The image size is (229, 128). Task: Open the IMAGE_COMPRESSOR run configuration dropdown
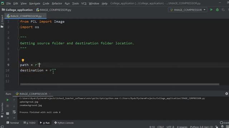187,10
